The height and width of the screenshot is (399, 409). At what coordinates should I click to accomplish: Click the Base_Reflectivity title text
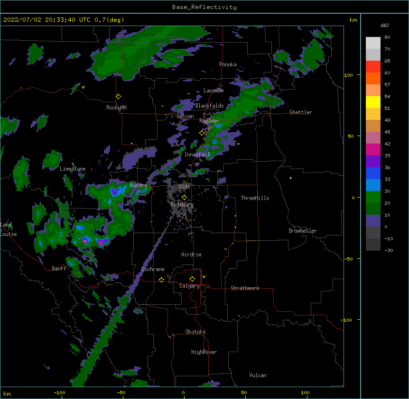tap(204, 7)
